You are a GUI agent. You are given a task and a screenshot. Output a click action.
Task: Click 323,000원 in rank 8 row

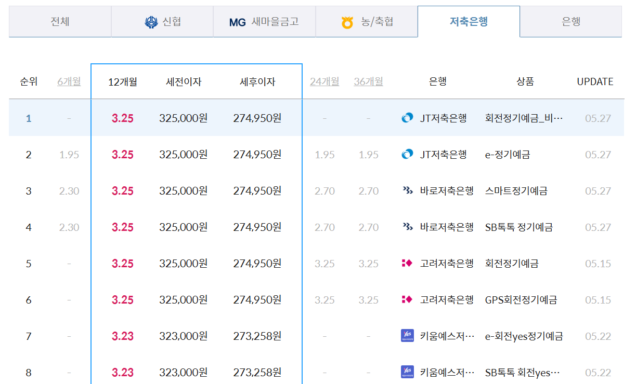point(184,373)
